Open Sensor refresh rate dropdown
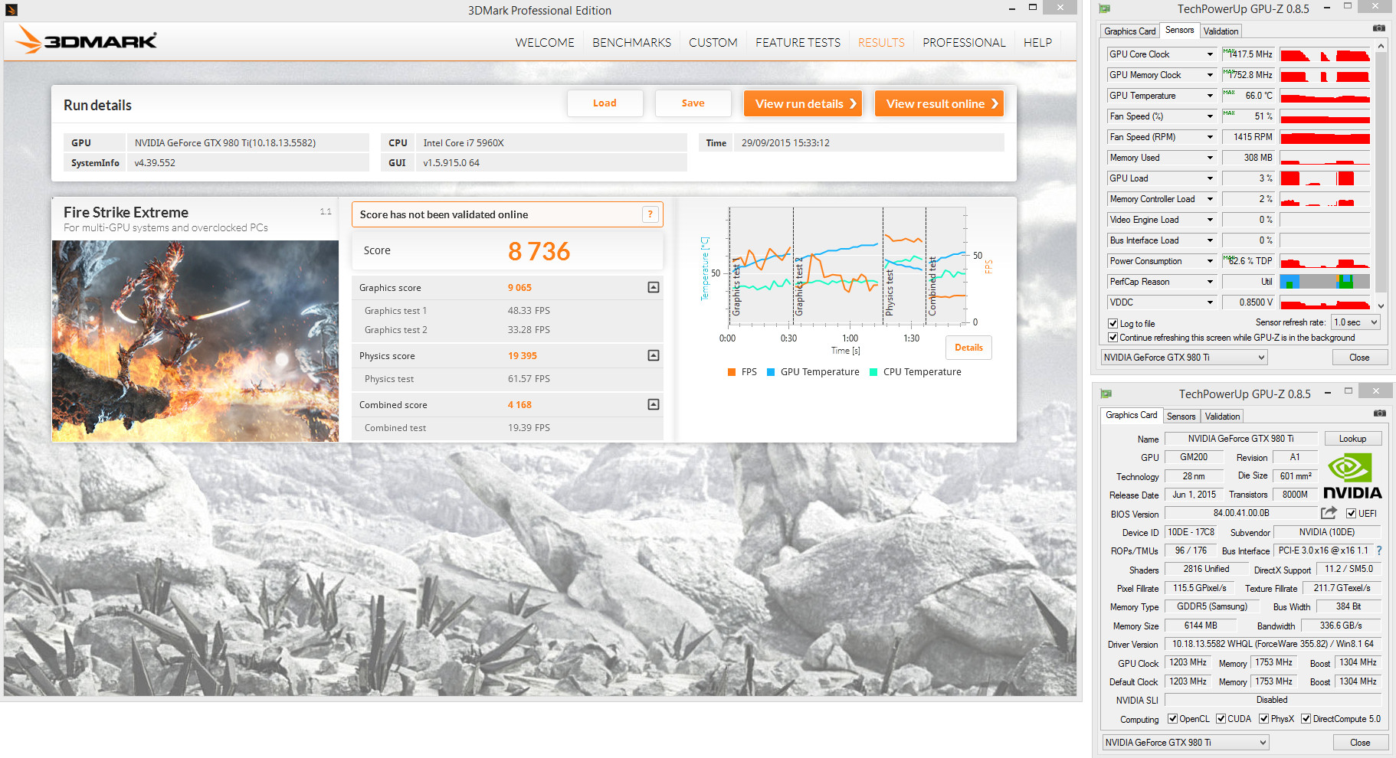The image size is (1396, 758). (1355, 322)
